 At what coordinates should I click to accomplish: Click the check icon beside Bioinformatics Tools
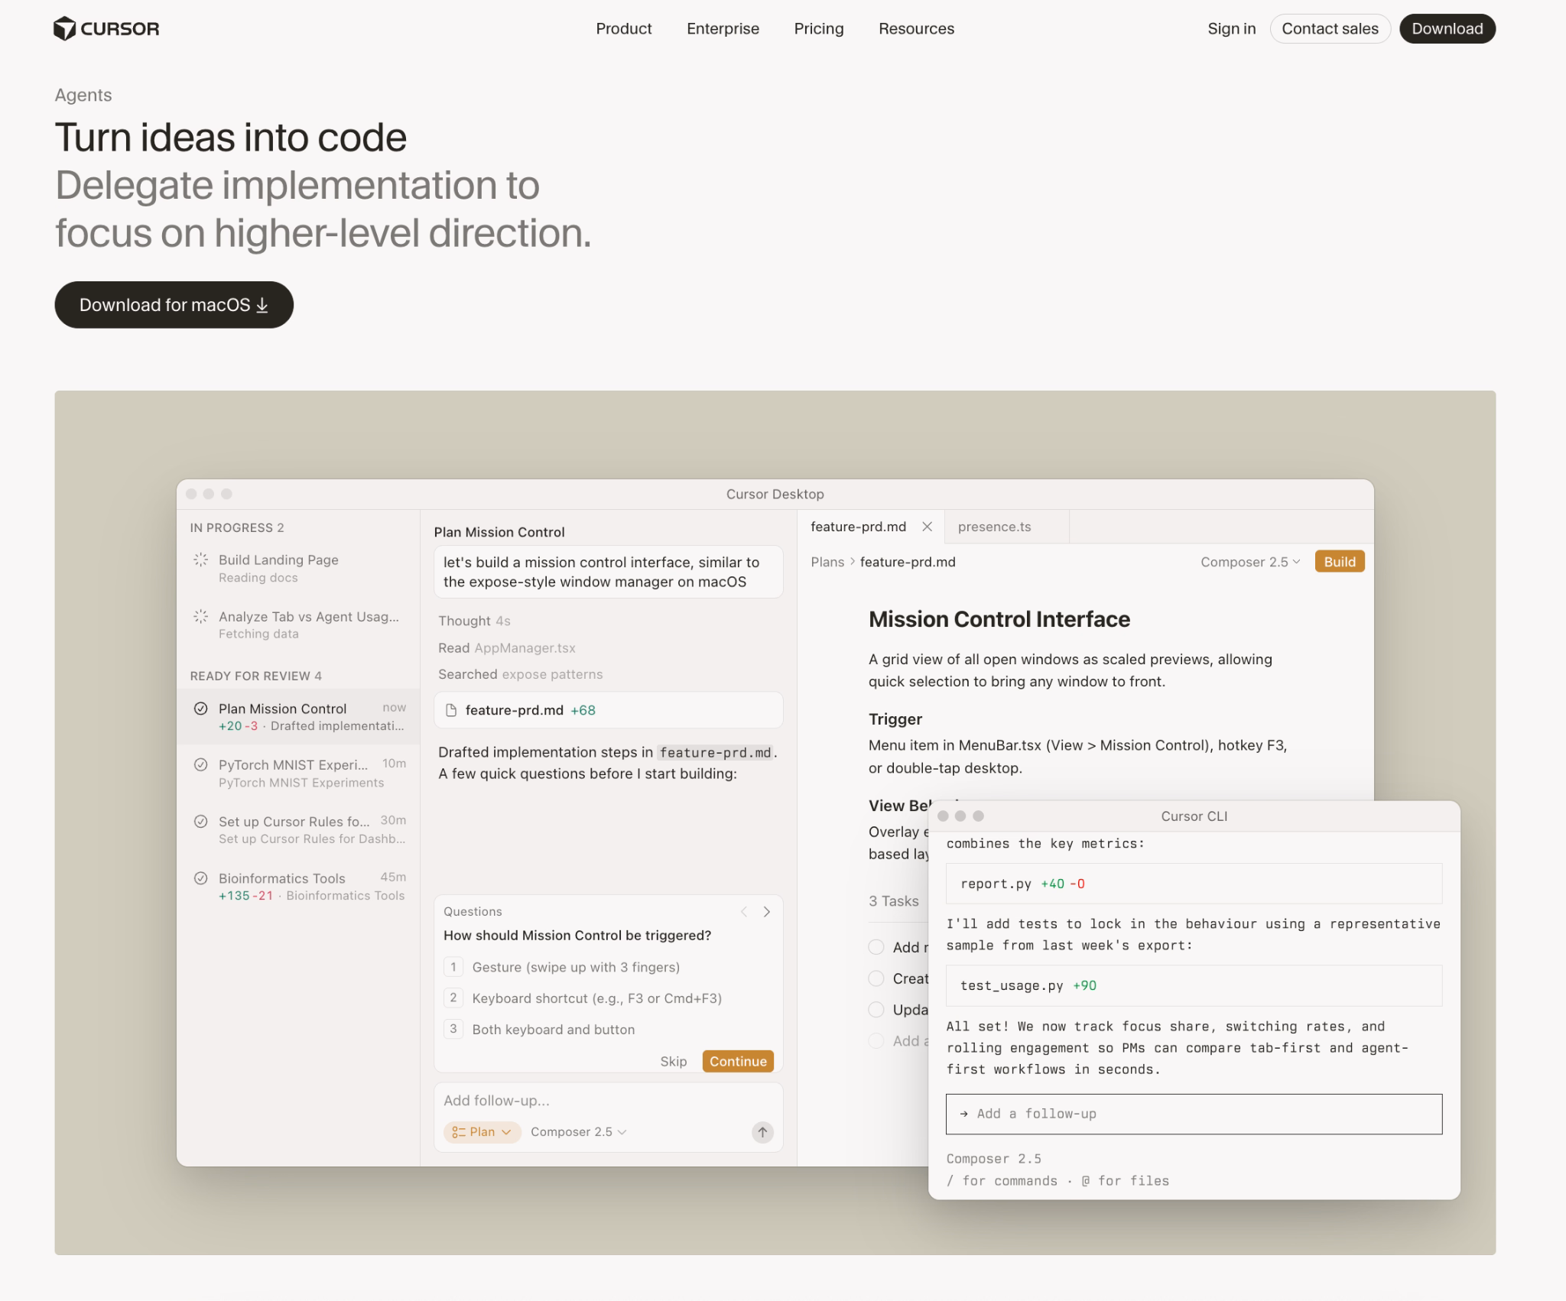click(200, 878)
